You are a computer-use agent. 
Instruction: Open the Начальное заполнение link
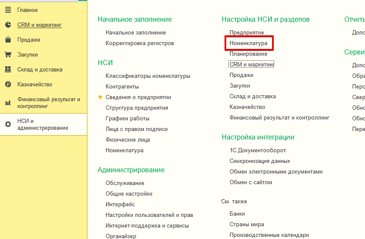click(136, 33)
